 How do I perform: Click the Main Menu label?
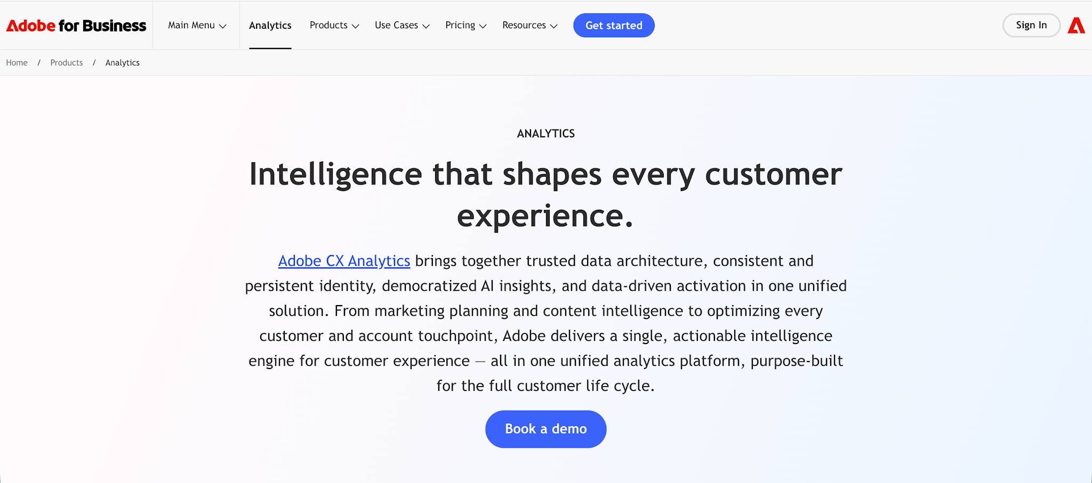pos(191,25)
